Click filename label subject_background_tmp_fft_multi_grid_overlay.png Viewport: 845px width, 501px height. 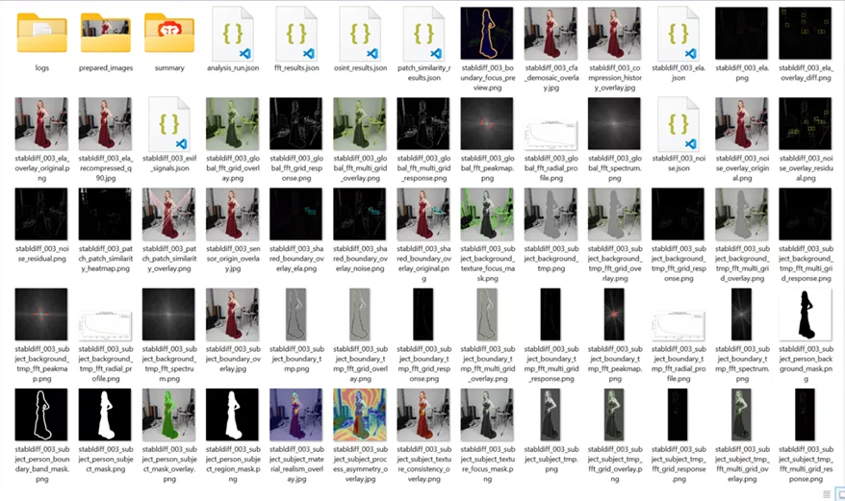(741, 263)
